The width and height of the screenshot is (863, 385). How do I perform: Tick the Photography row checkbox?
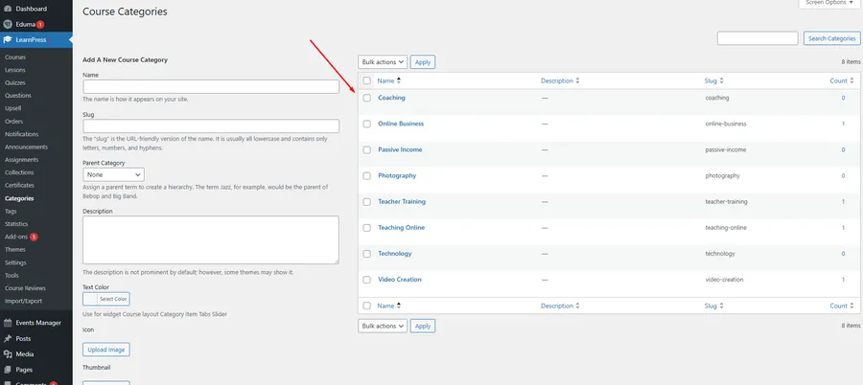tap(366, 176)
